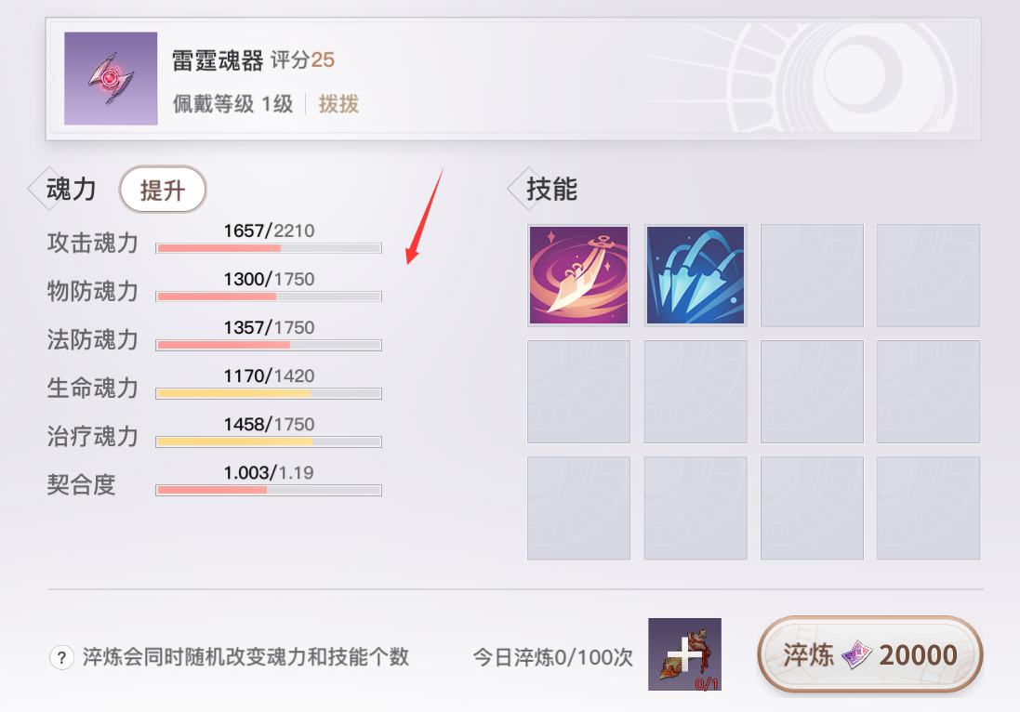Click the 生命魂力 yellow progress bar
1020x712 pixels.
(269, 393)
